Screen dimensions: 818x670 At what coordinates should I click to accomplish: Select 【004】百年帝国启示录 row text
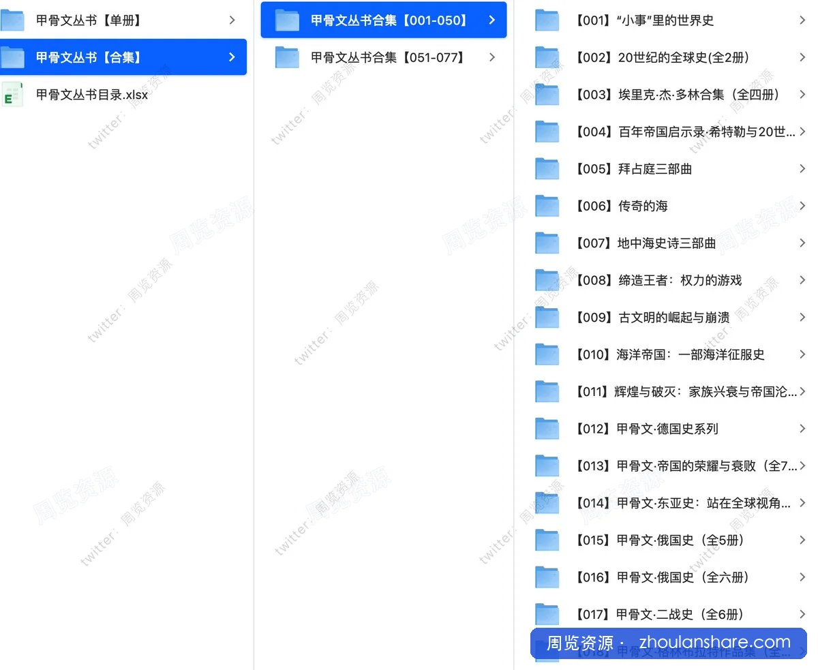pos(684,132)
